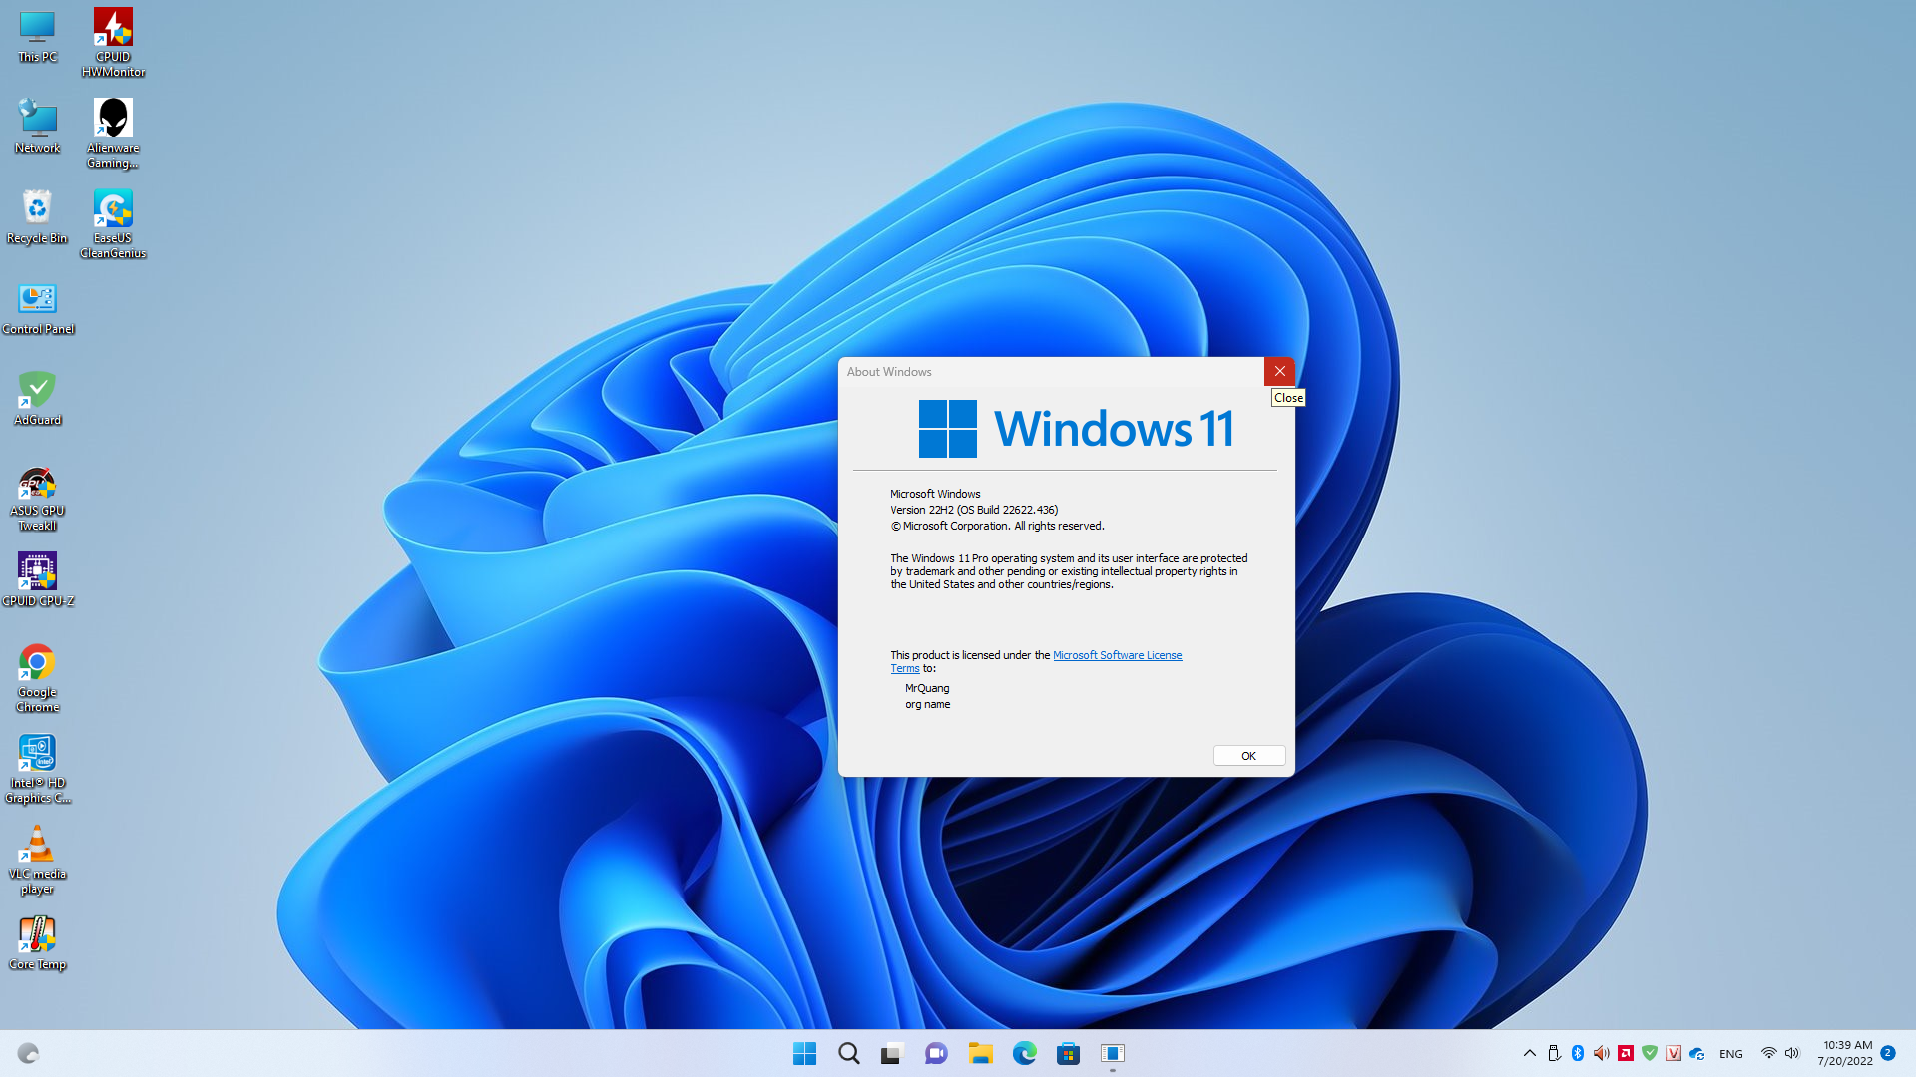Click the copyright Microsoft Corporation line
Viewport: 1916px width, 1077px height.
tap(997, 526)
